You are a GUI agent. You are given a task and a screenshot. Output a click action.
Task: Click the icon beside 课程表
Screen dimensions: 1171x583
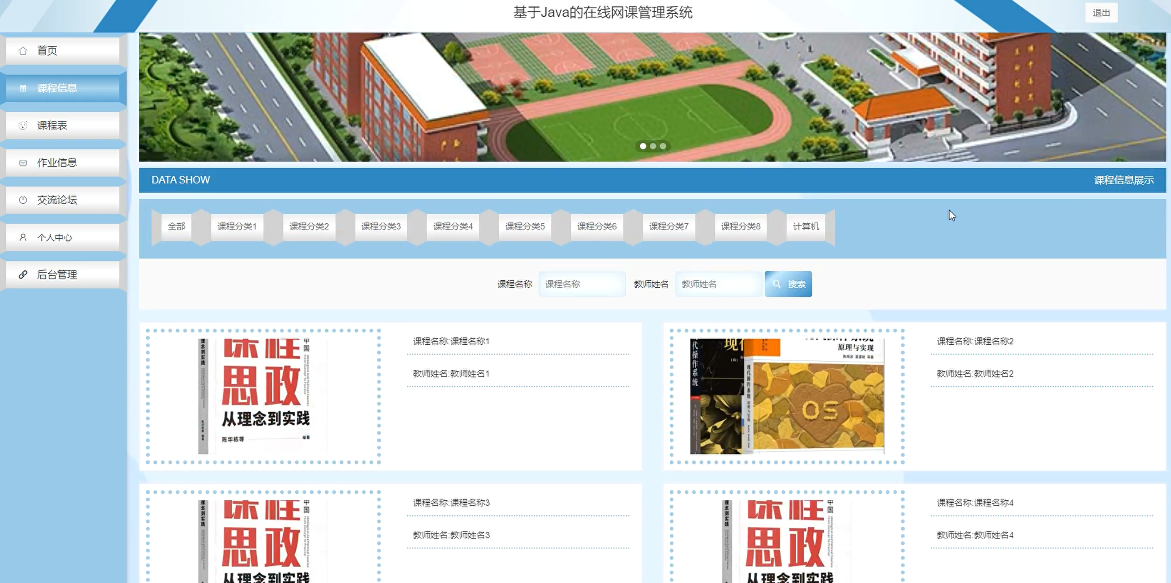23,126
